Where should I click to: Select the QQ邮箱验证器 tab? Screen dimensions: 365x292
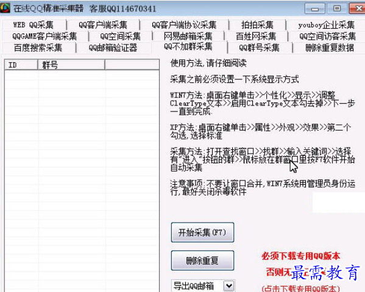[113, 48]
